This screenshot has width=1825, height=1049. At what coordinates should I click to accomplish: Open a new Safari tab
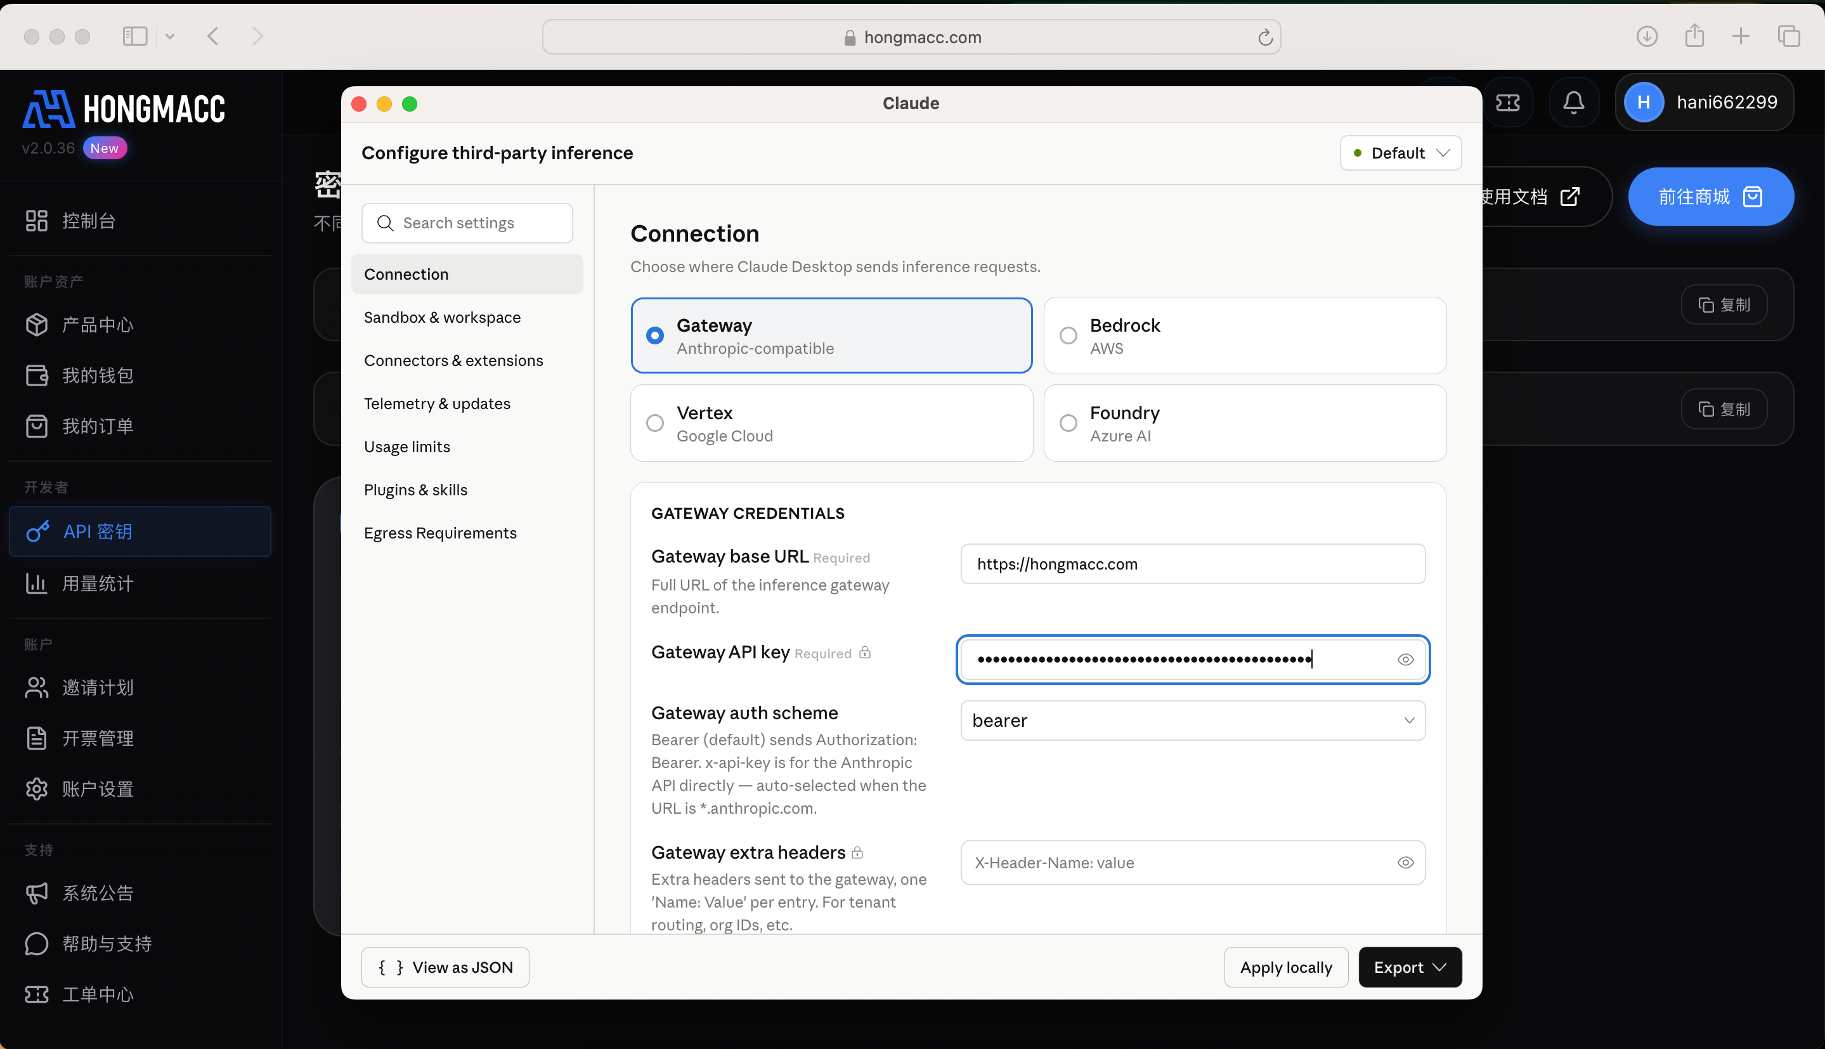point(1741,36)
